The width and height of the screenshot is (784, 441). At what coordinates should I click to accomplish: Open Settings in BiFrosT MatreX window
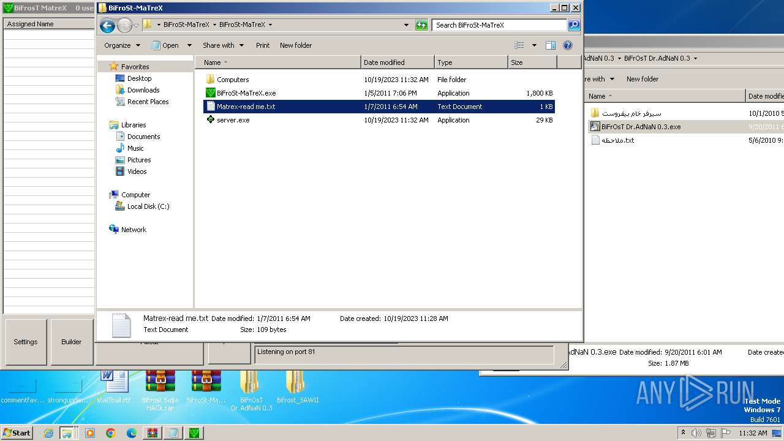coord(26,342)
